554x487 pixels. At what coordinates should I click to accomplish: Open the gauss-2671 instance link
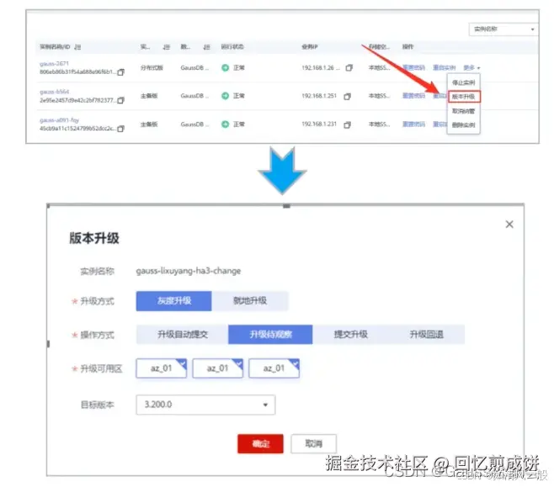click(54, 64)
